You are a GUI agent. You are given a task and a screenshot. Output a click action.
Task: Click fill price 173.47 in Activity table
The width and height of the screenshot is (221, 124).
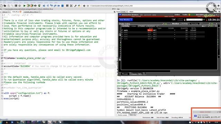point(193,30)
